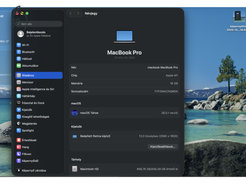This screenshot has width=246, height=184.
Task: Click the Memória value 16 GB
Action: (x=174, y=84)
